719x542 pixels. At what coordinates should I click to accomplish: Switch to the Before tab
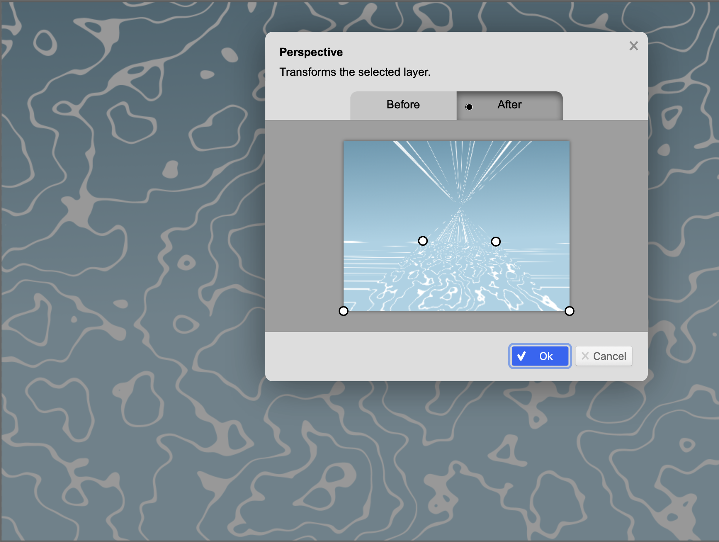click(403, 105)
